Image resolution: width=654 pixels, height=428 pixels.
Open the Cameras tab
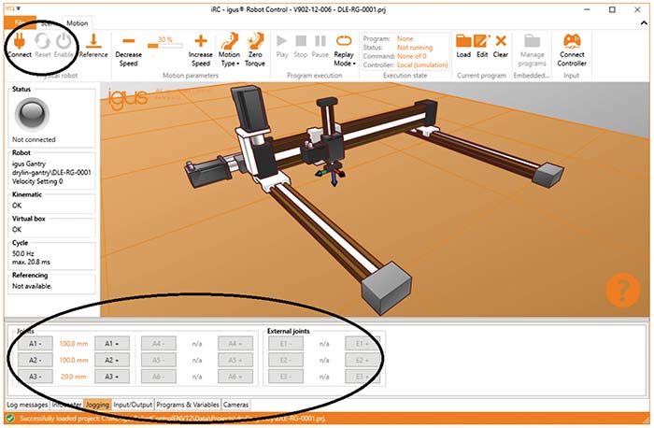[235, 405]
